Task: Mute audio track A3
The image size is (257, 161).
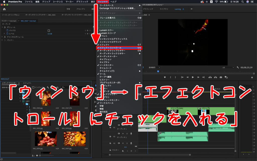Action: click(123, 143)
